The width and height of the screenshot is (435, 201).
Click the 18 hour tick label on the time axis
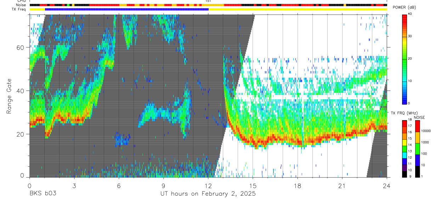pyautogui.click(x=298, y=186)
